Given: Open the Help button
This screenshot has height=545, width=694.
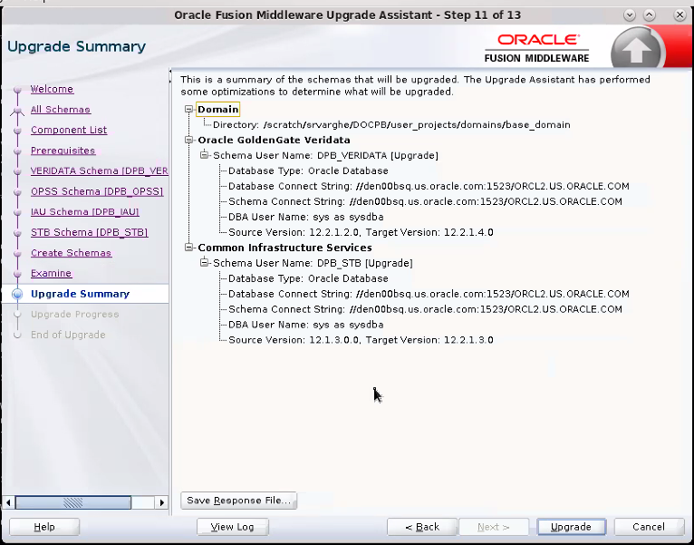Looking at the screenshot, I should click(44, 527).
